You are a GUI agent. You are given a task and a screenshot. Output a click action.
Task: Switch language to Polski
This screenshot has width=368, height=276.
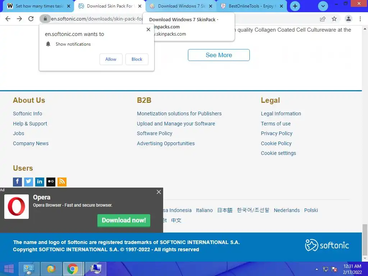(x=311, y=210)
